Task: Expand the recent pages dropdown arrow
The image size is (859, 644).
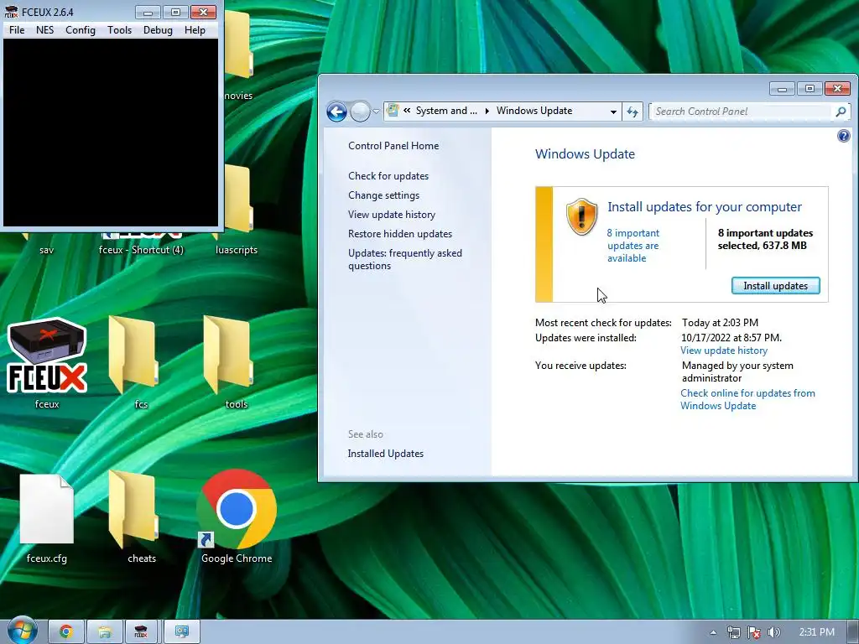Action: point(376,112)
